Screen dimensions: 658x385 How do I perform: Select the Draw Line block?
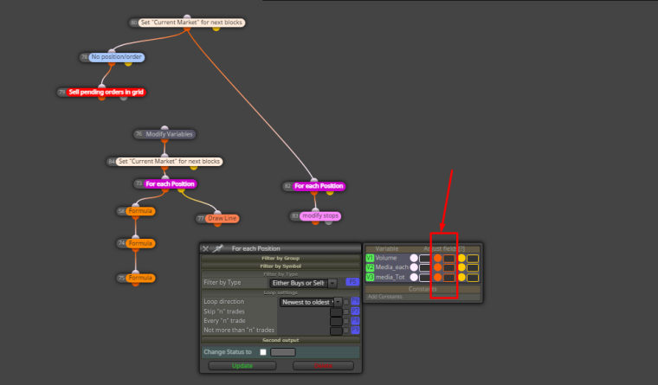click(222, 219)
